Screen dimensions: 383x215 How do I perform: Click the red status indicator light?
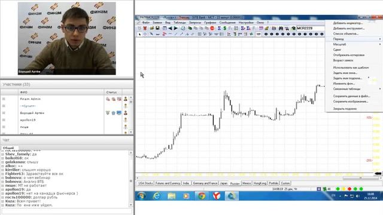point(349,189)
